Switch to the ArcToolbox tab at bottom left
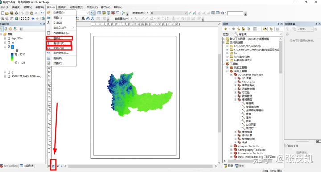321x172 pixels. (9, 166)
